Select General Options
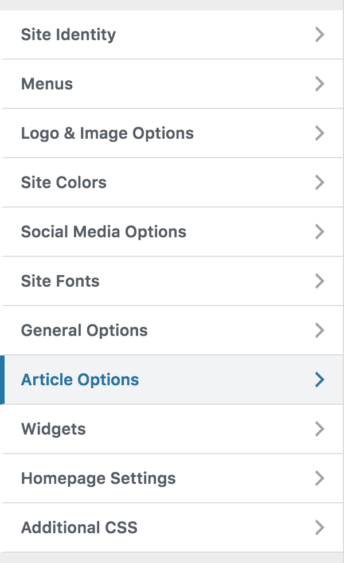Viewport: 344px width, 563px height. point(171,330)
